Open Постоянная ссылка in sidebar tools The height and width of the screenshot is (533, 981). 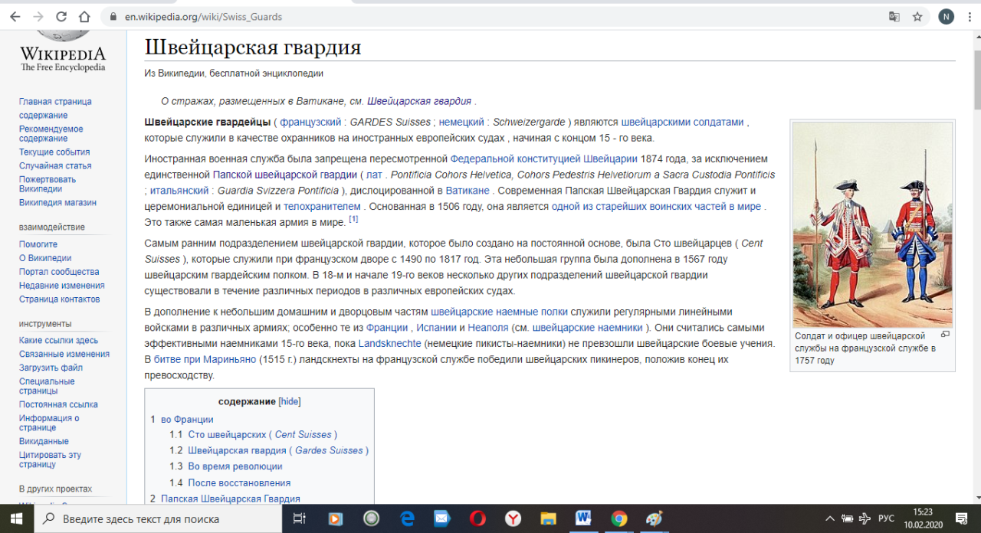tap(58, 404)
